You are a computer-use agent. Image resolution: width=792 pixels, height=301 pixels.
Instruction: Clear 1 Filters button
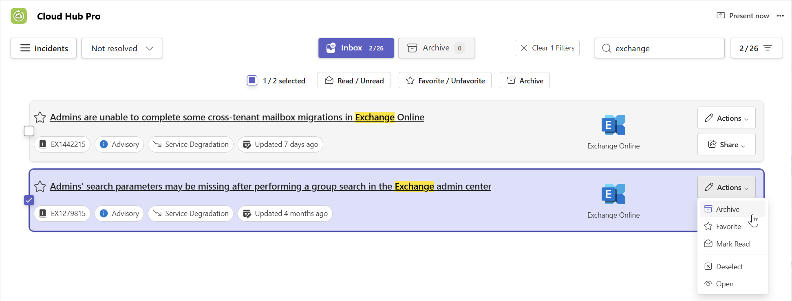click(547, 48)
